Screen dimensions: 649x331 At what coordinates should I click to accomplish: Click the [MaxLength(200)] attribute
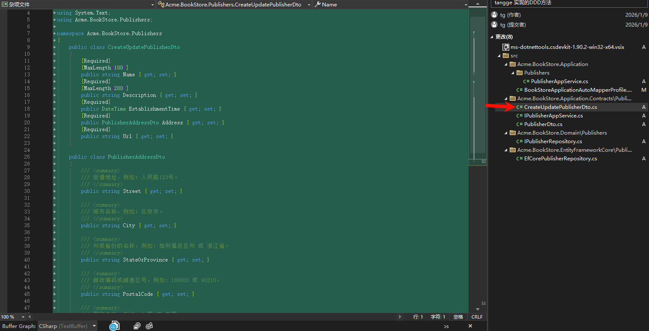[105, 88]
